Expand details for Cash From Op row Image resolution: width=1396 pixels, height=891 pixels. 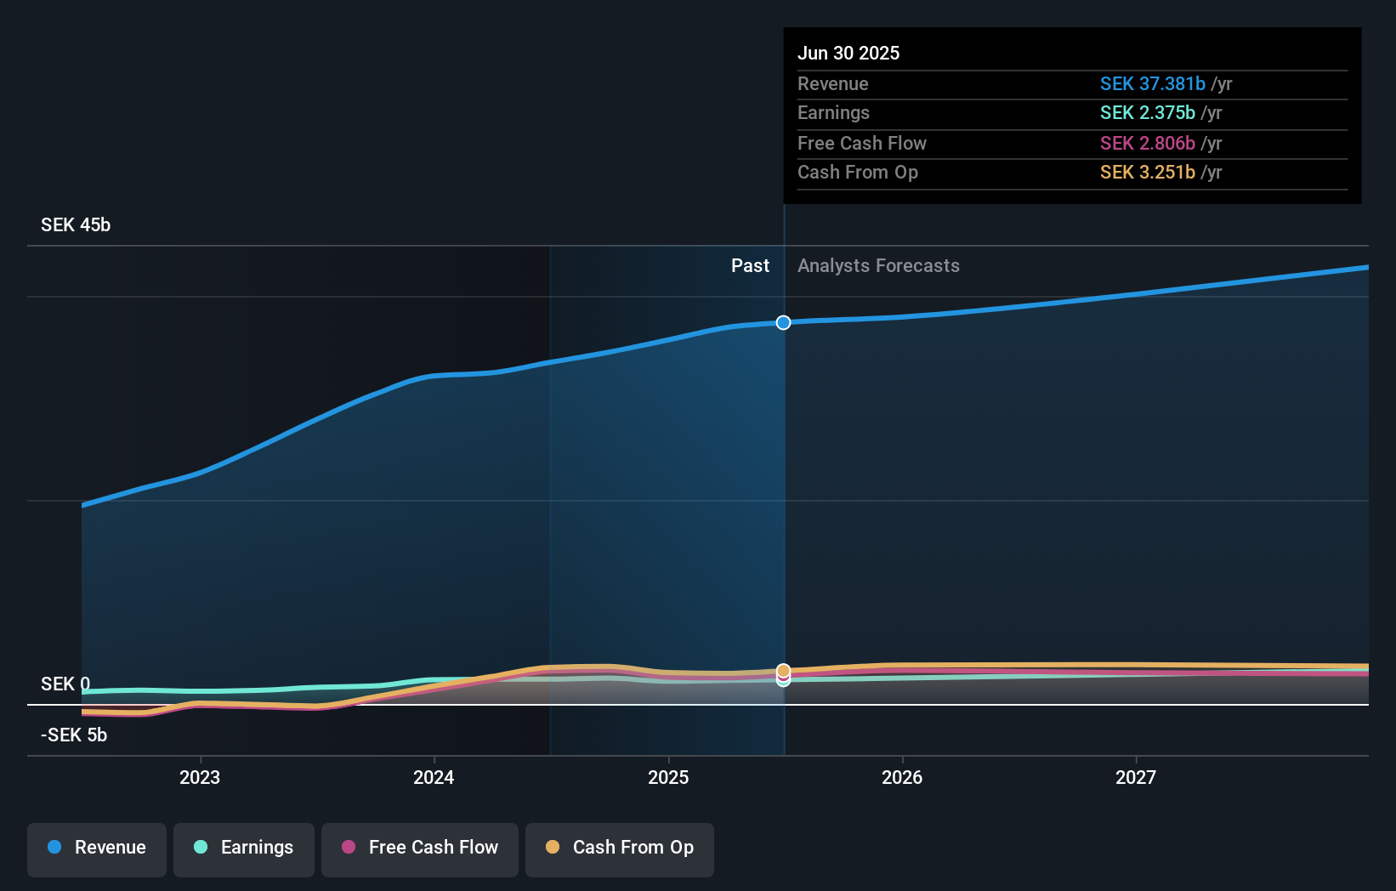(x=858, y=172)
